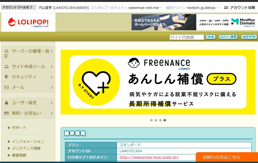Viewport: 258px width, 163px height.
Task: Expand 契約・お支払い chevron
Action: (52, 113)
